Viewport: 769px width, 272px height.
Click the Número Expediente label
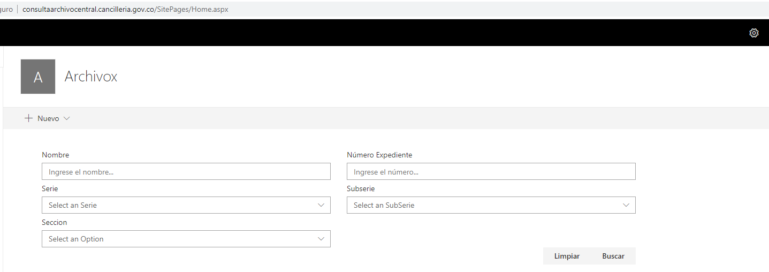(x=379, y=155)
